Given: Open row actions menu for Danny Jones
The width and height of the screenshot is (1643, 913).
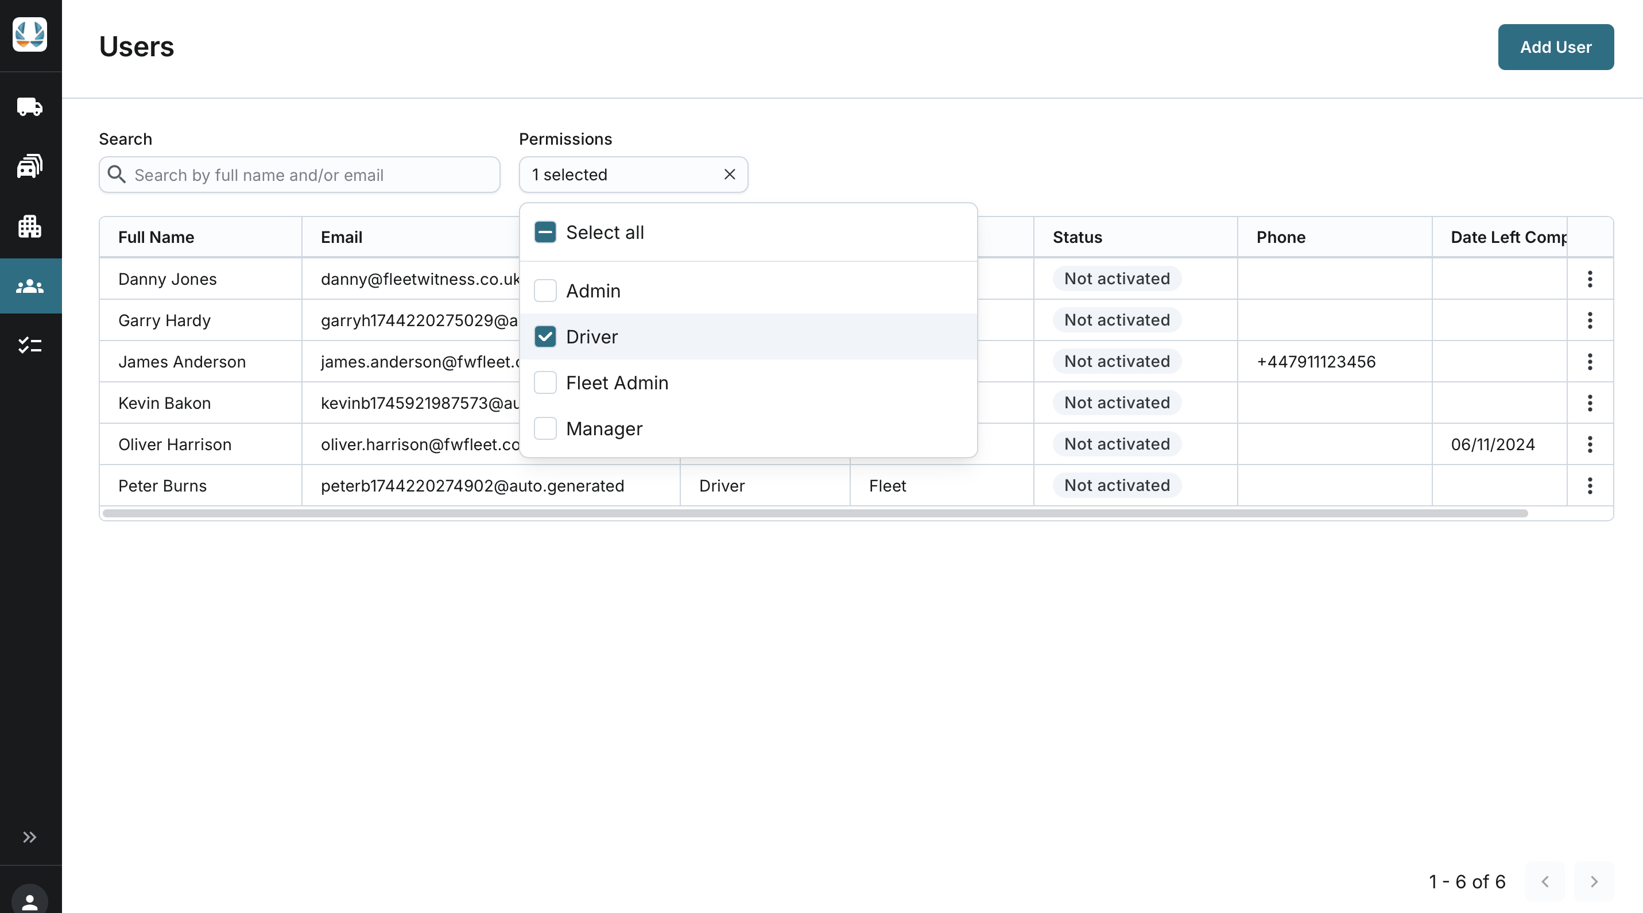Looking at the screenshot, I should point(1590,279).
